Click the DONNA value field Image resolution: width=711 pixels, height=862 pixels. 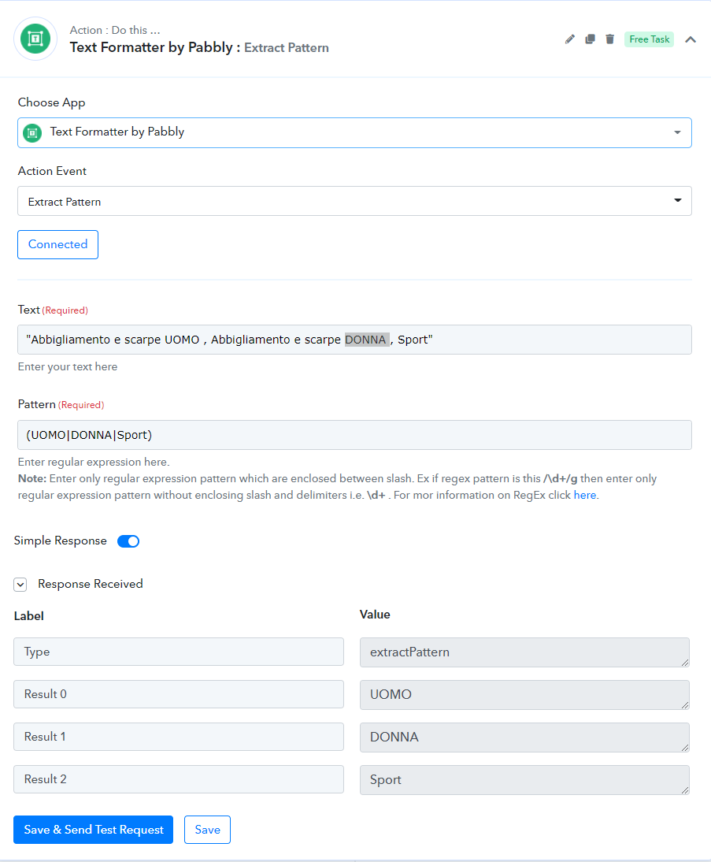point(524,738)
